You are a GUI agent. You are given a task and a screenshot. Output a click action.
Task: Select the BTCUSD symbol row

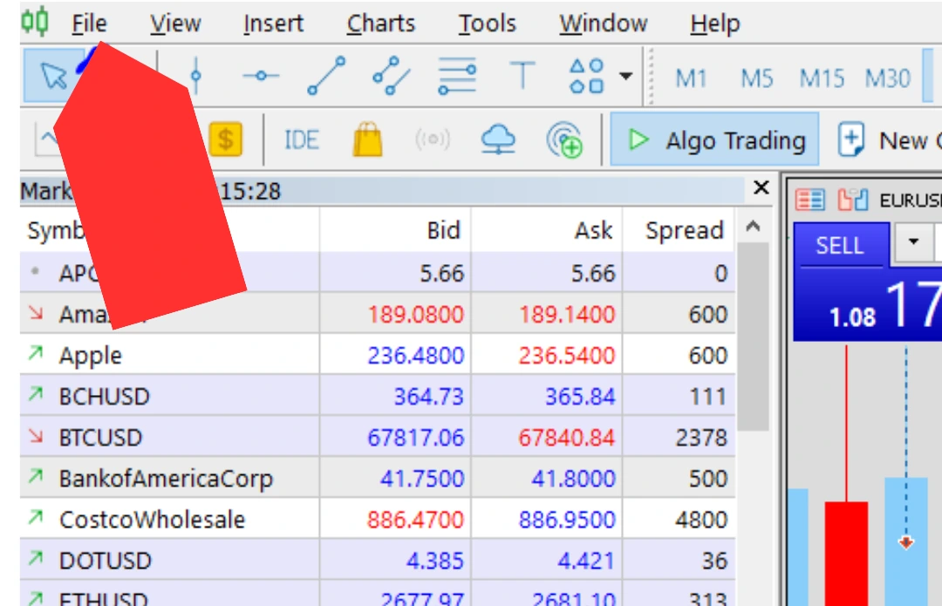tap(100, 438)
